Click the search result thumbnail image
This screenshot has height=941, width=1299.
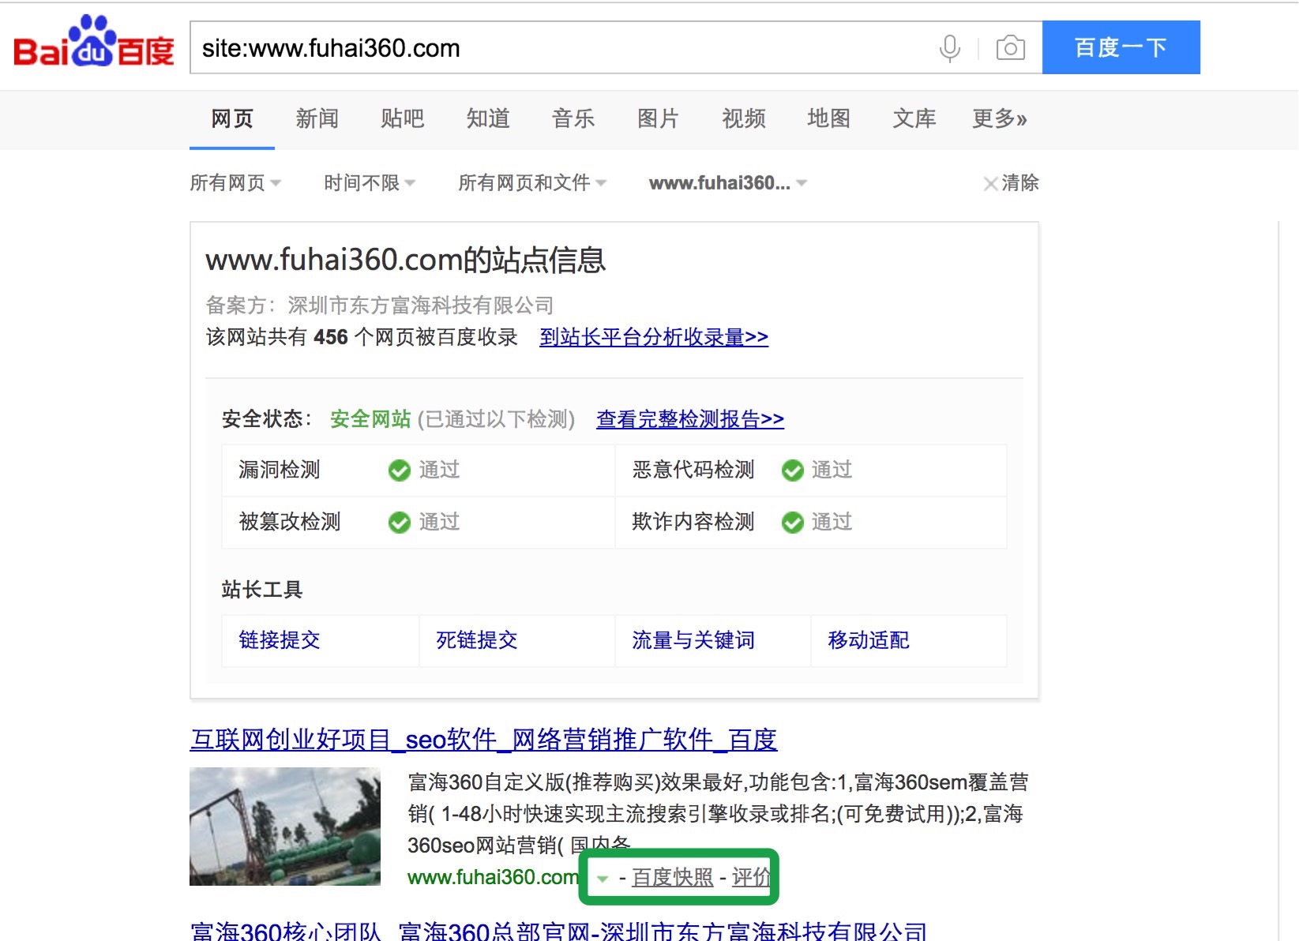(285, 827)
